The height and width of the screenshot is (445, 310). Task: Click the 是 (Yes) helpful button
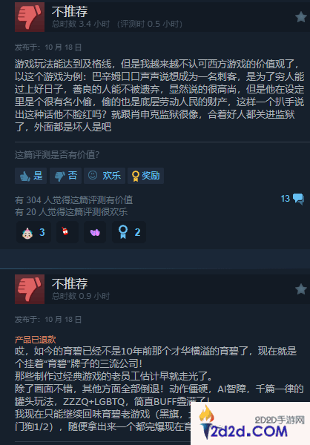point(30,176)
